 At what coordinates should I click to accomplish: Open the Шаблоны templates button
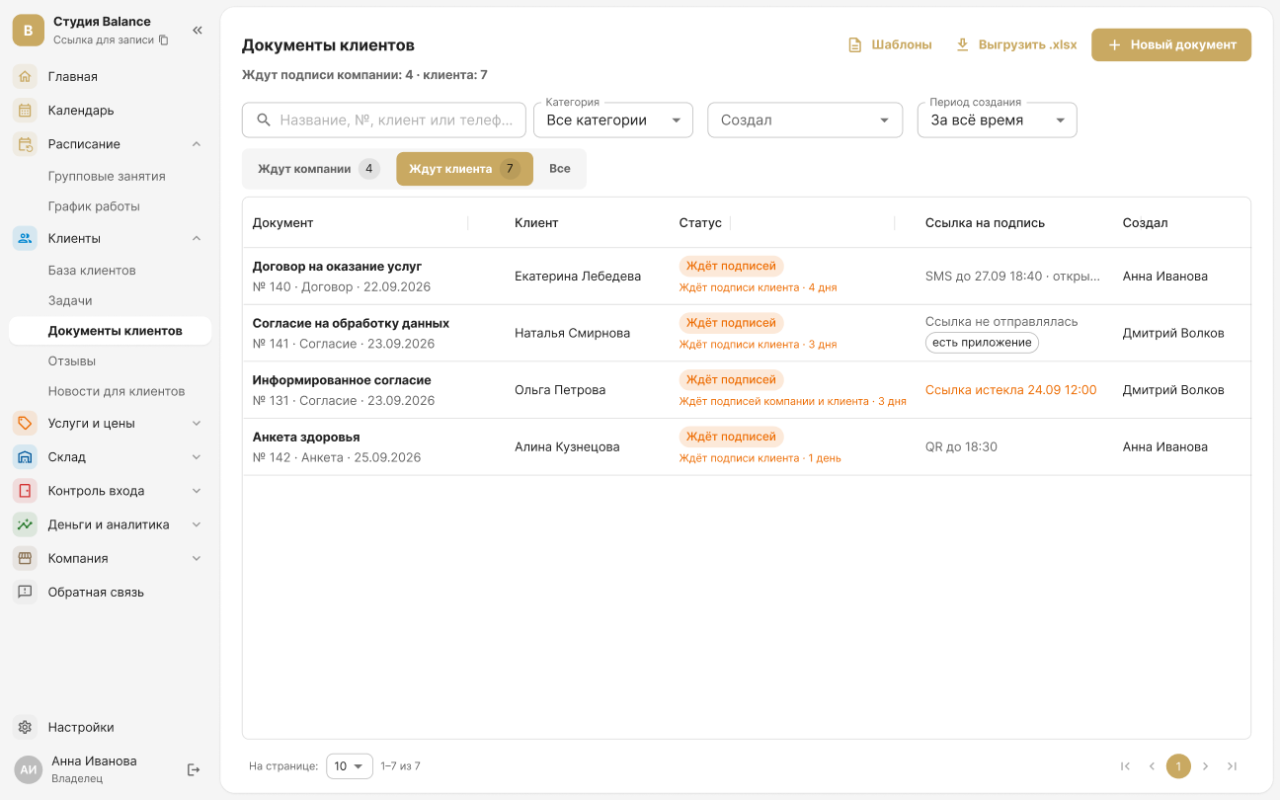[x=890, y=44]
